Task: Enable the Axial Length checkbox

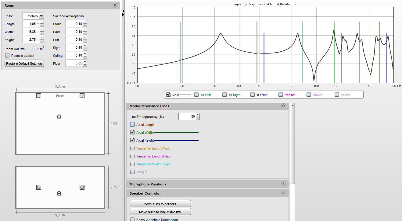Action: (132, 124)
